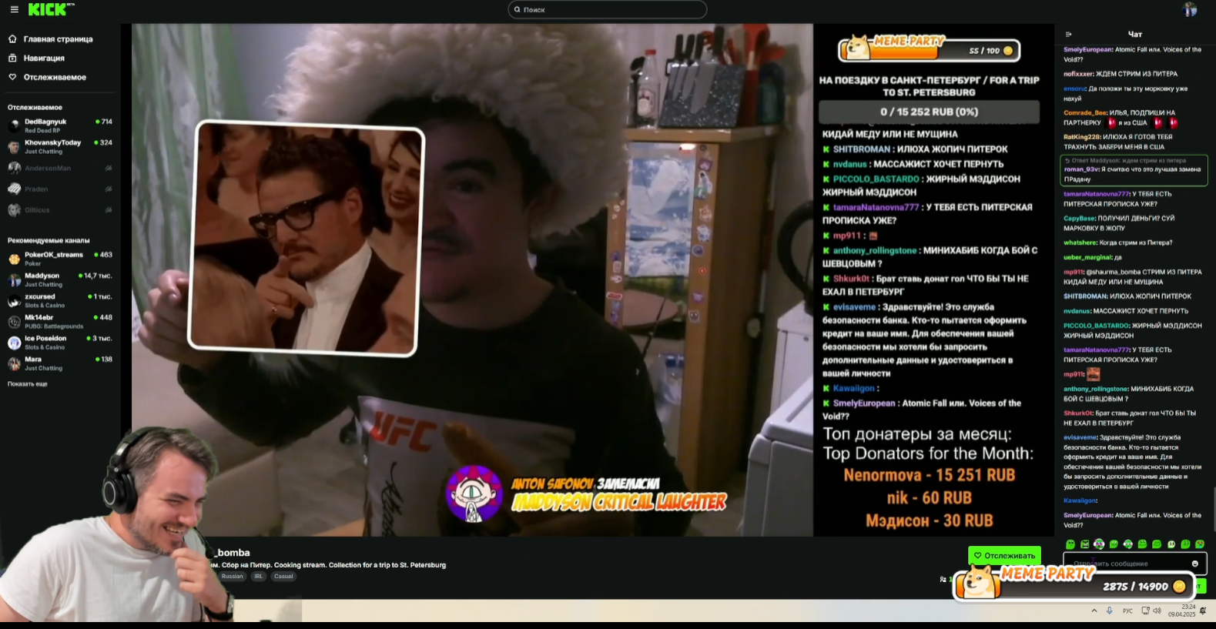1216x629 pixels.
Task: Open zxcursed recommended channel
Action: coord(60,300)
